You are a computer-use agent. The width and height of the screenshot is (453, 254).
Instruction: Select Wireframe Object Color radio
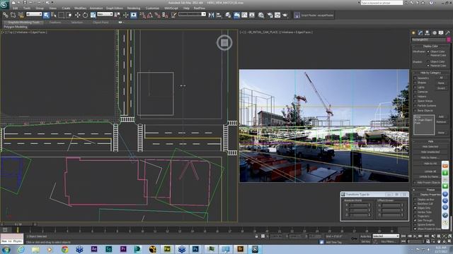tap(428, 52)
